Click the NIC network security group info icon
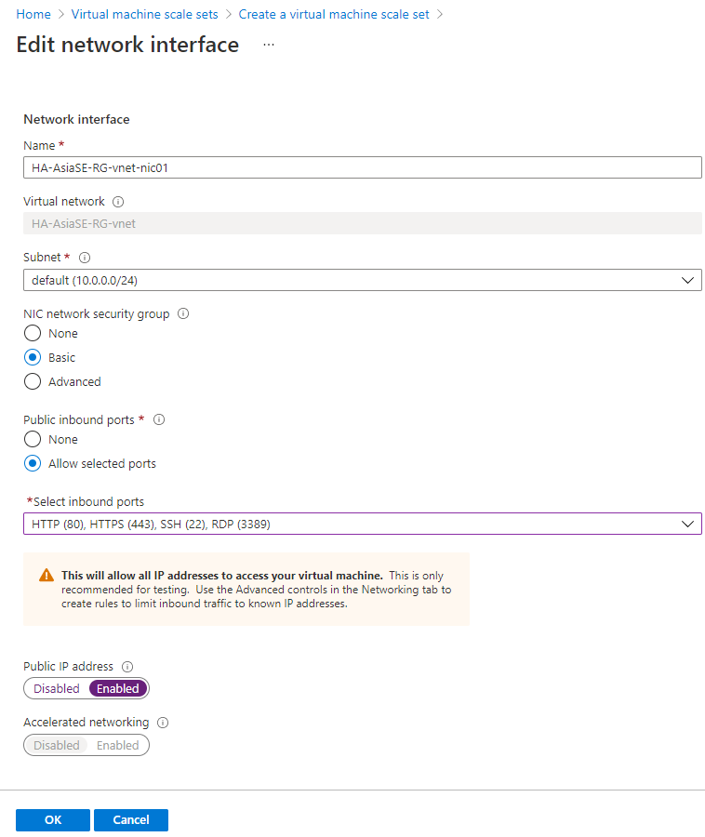Image resolution: width=705 pixels, height=837 pixels. click(x=183, y=313)
